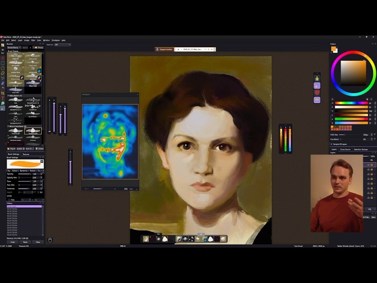Image resolution: width=377 pixels, height=283 pixels.
Task: Click the Clear button in History panel
Action: click(x=38, y=242)
